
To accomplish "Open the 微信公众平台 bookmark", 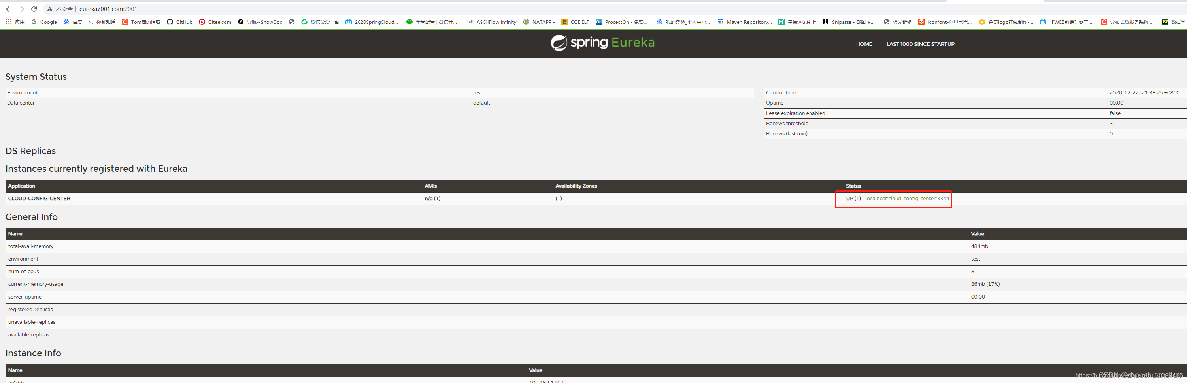I will (x=320, y=22).
